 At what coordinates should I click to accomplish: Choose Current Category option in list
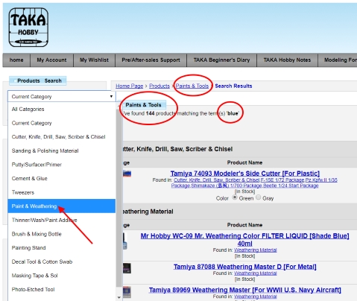point(62,123)
